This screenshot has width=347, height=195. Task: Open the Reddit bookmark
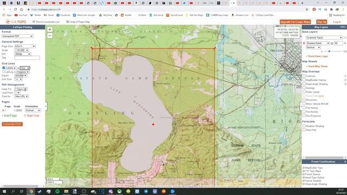126,15
